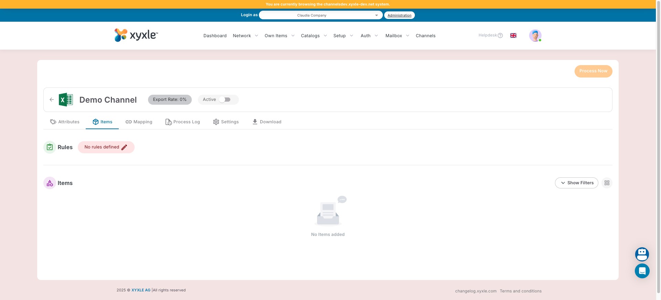661x300 pixels.
Task: Click the Helpdesk question mark link
Action: click(x=490, y=35)
